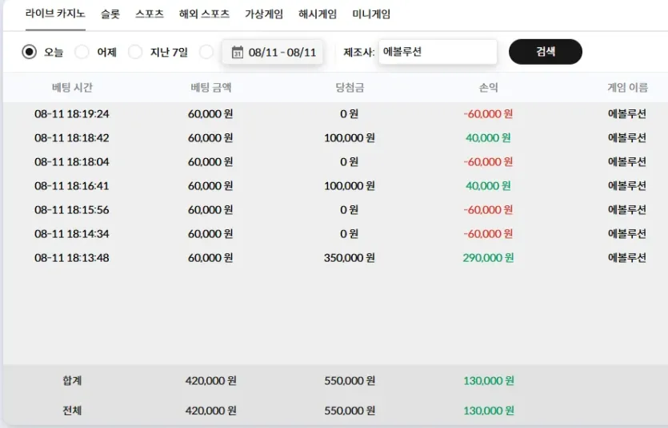Viewport: 668px width, 428px height.
Task: Open the 가상게임 tab
Action: pos(264,14)
